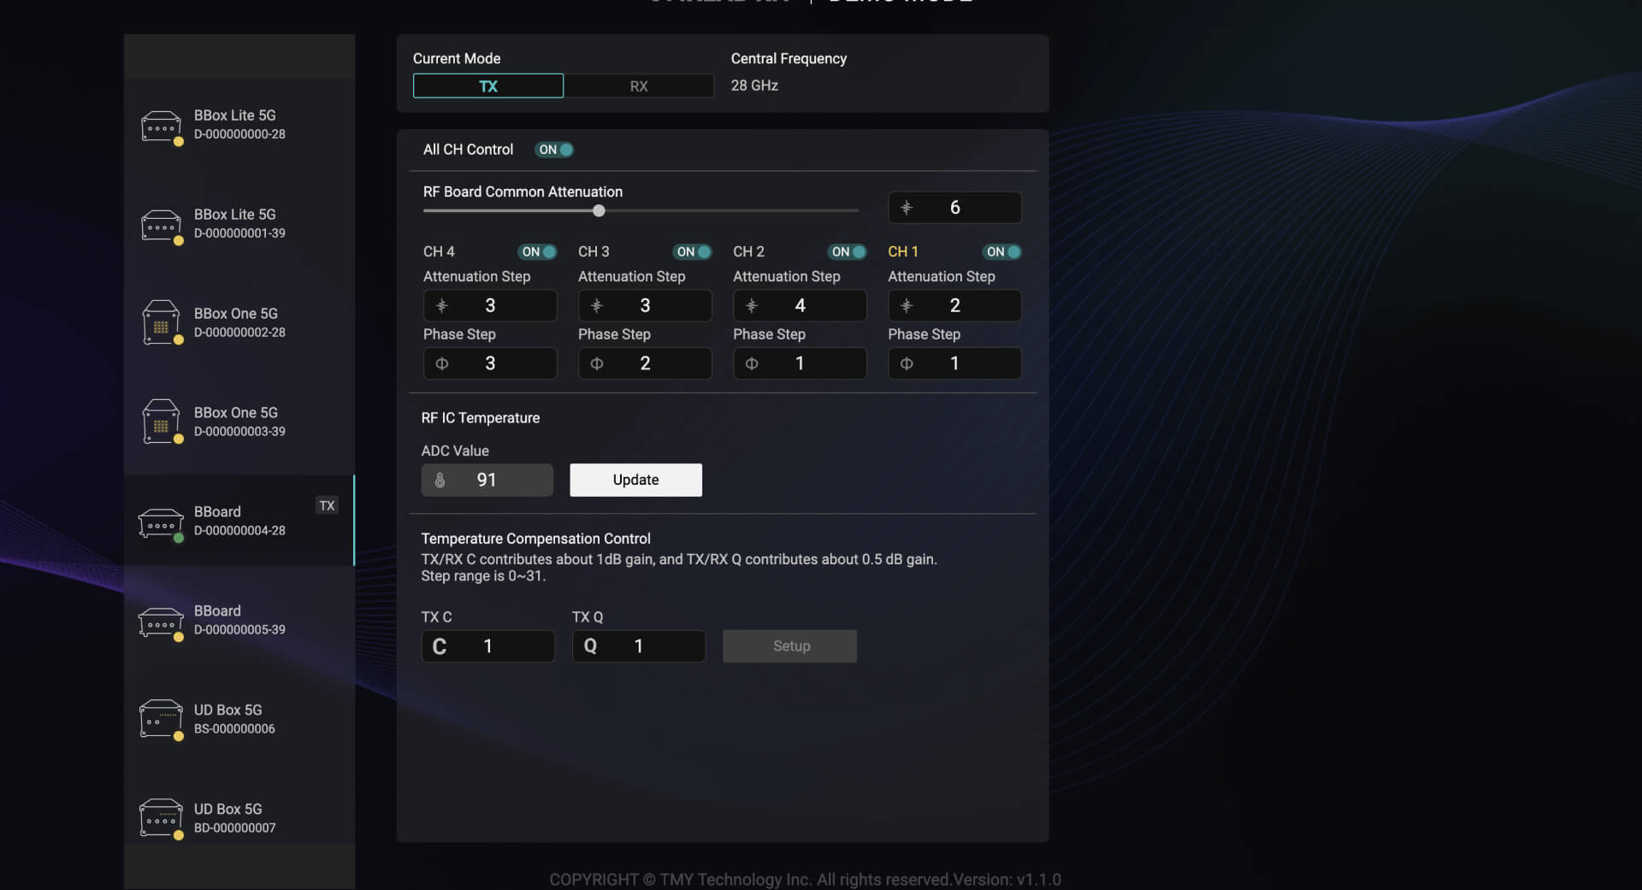The height and width of the screenshot is (890, 1642).
Task: Click the Update temperature button
Action: (x=636, y=480)
